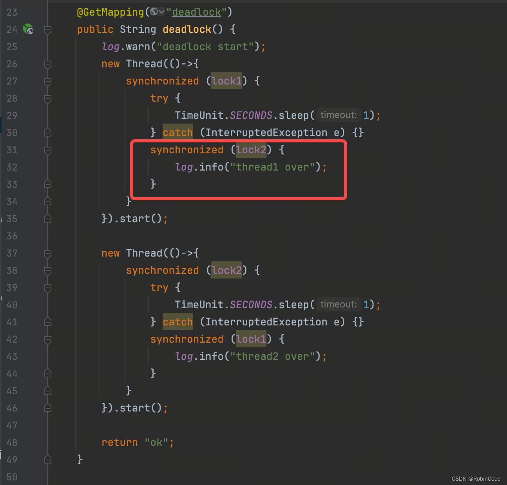507x485 pixels.
Task: Click lock1 in synchronized on line 42
Action: coord(251,339)
